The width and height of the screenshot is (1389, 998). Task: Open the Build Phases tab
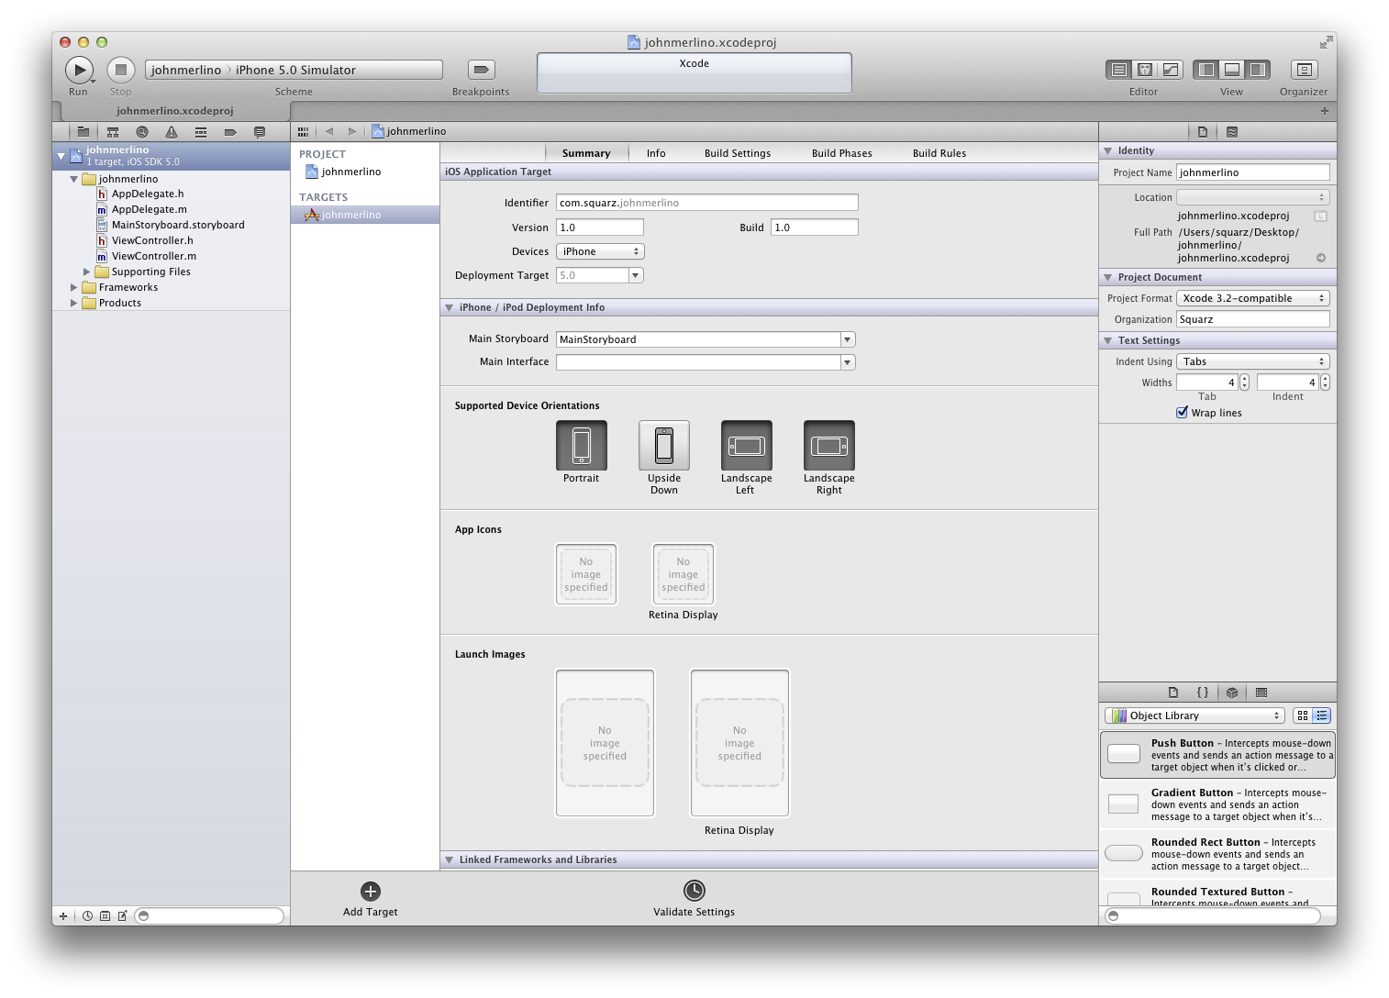tap(842, 153)
